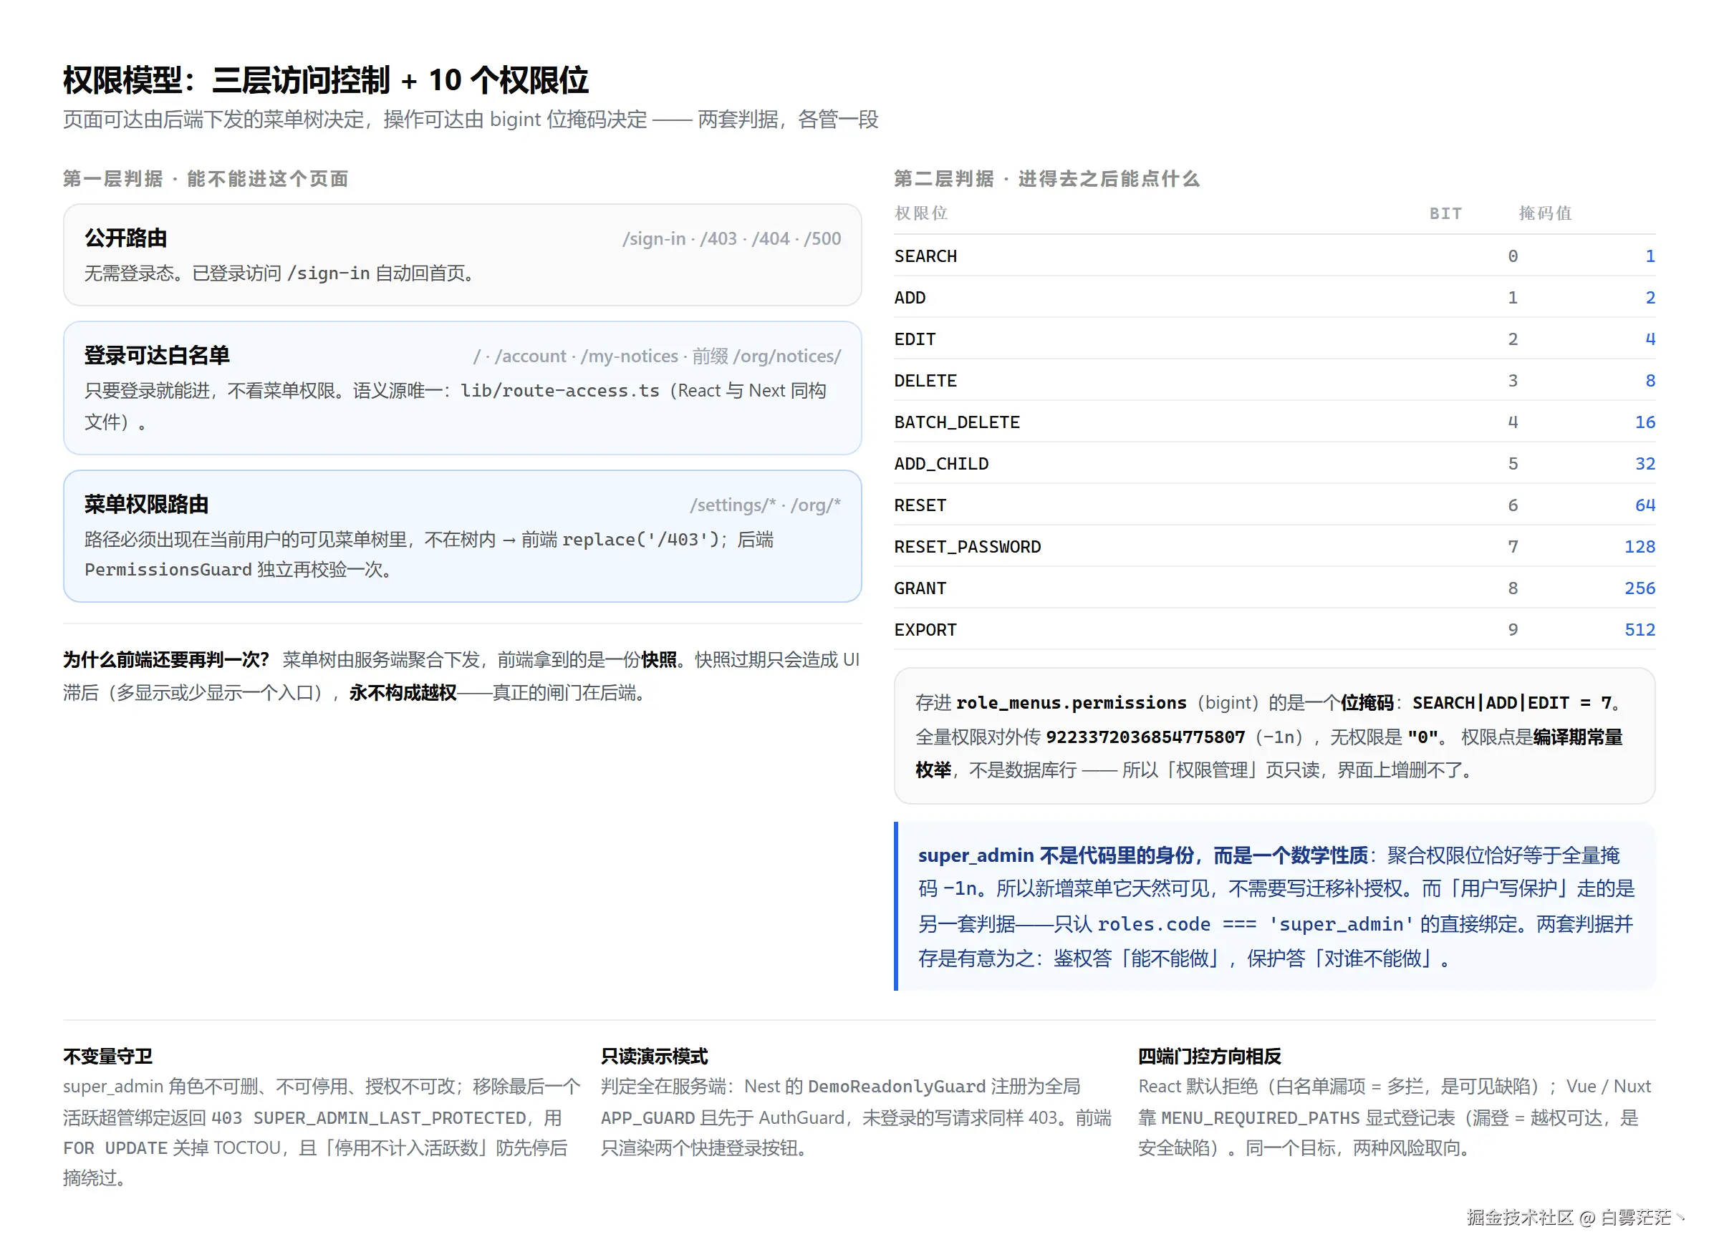Click the code SUPER_ADMIN_LAST_PROTECTED
This screenshot has width=1719, height=1257.
click(x=390, y=1119)
